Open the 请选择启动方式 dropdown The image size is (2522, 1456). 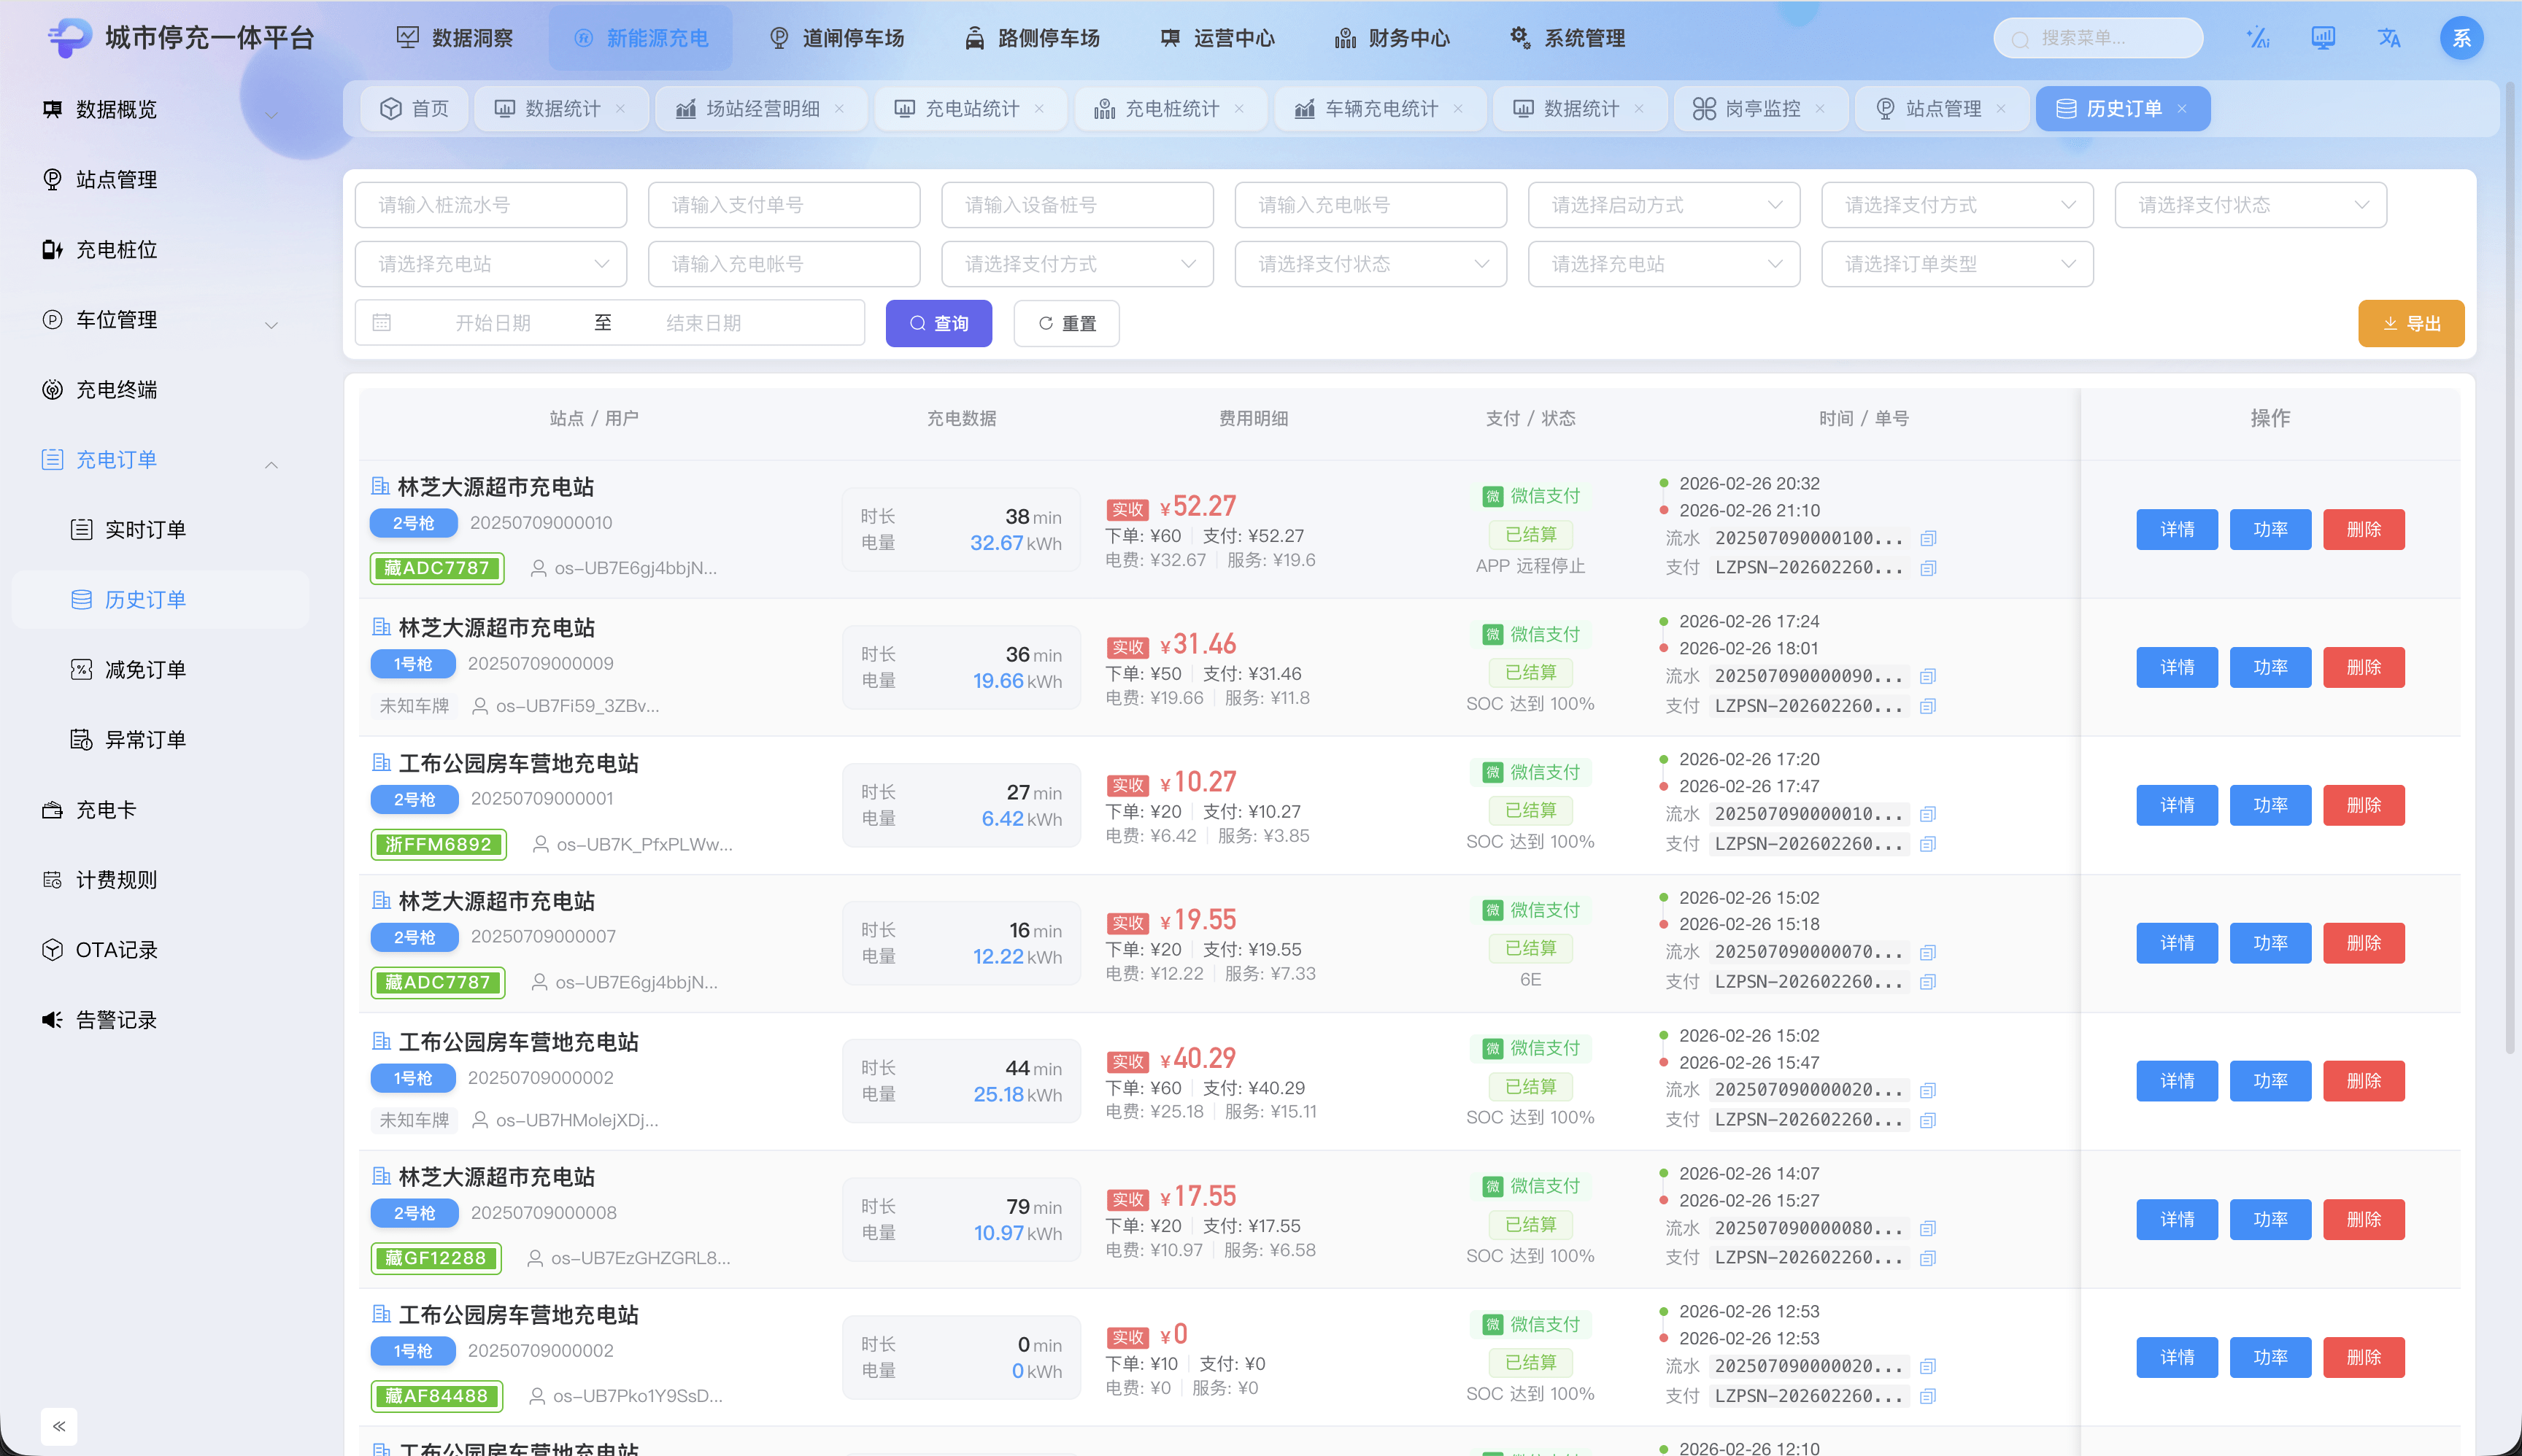coord(1664,205)
